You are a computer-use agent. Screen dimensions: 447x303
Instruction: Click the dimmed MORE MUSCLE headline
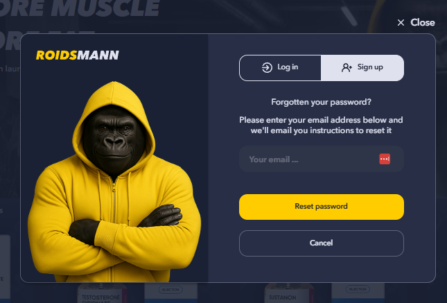click(80, 8)
